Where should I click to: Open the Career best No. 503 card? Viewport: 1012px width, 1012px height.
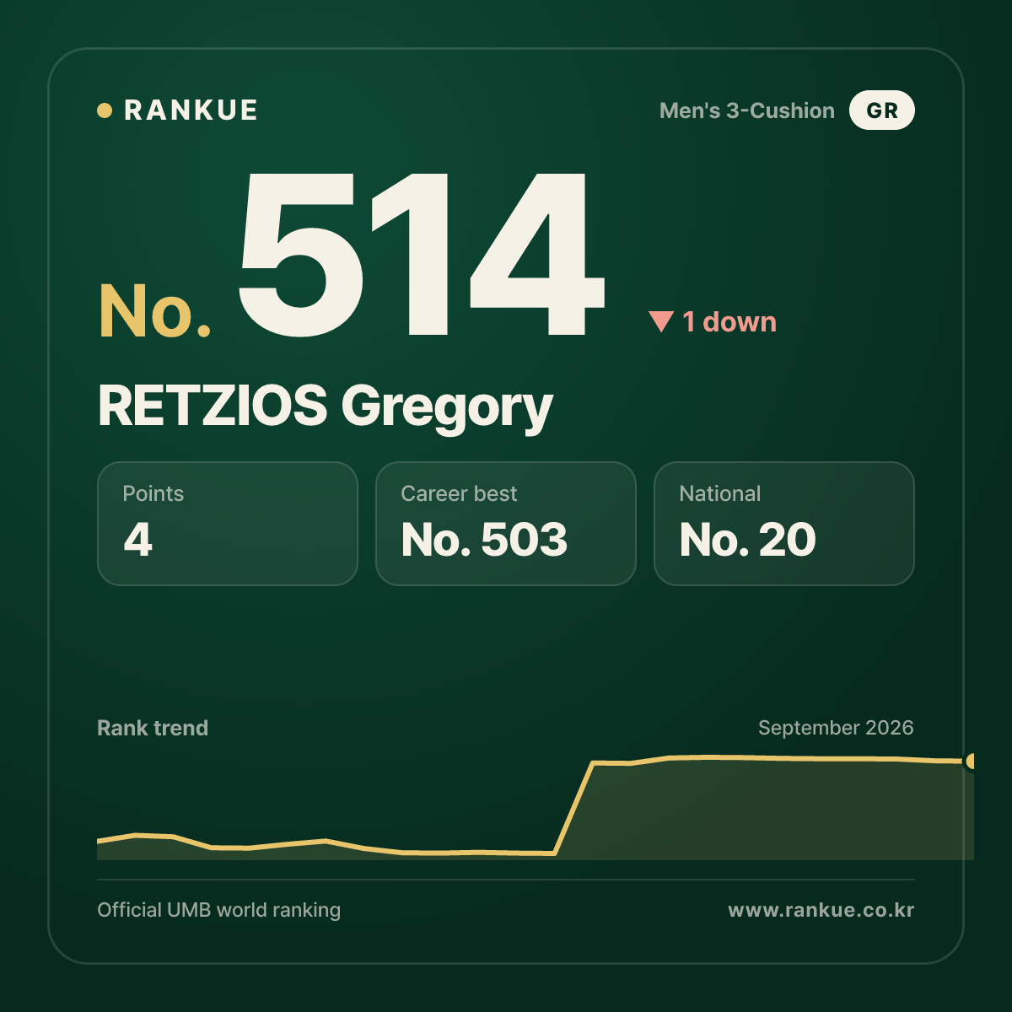(506, 524)
